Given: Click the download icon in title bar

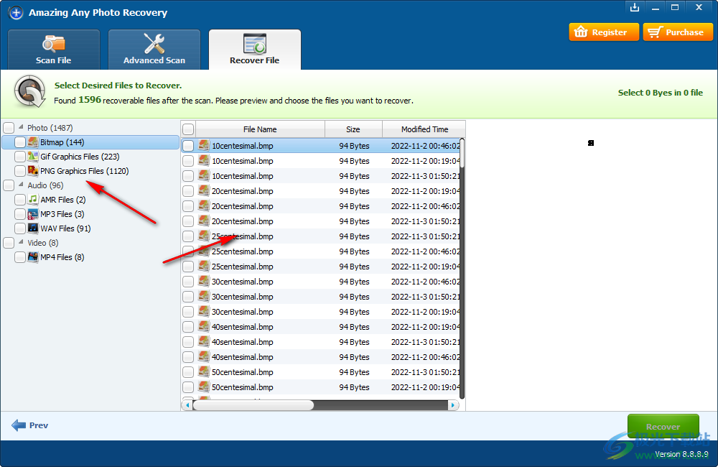Looking at the screenshot, I should pyautogui.click(x=634, y=8).
